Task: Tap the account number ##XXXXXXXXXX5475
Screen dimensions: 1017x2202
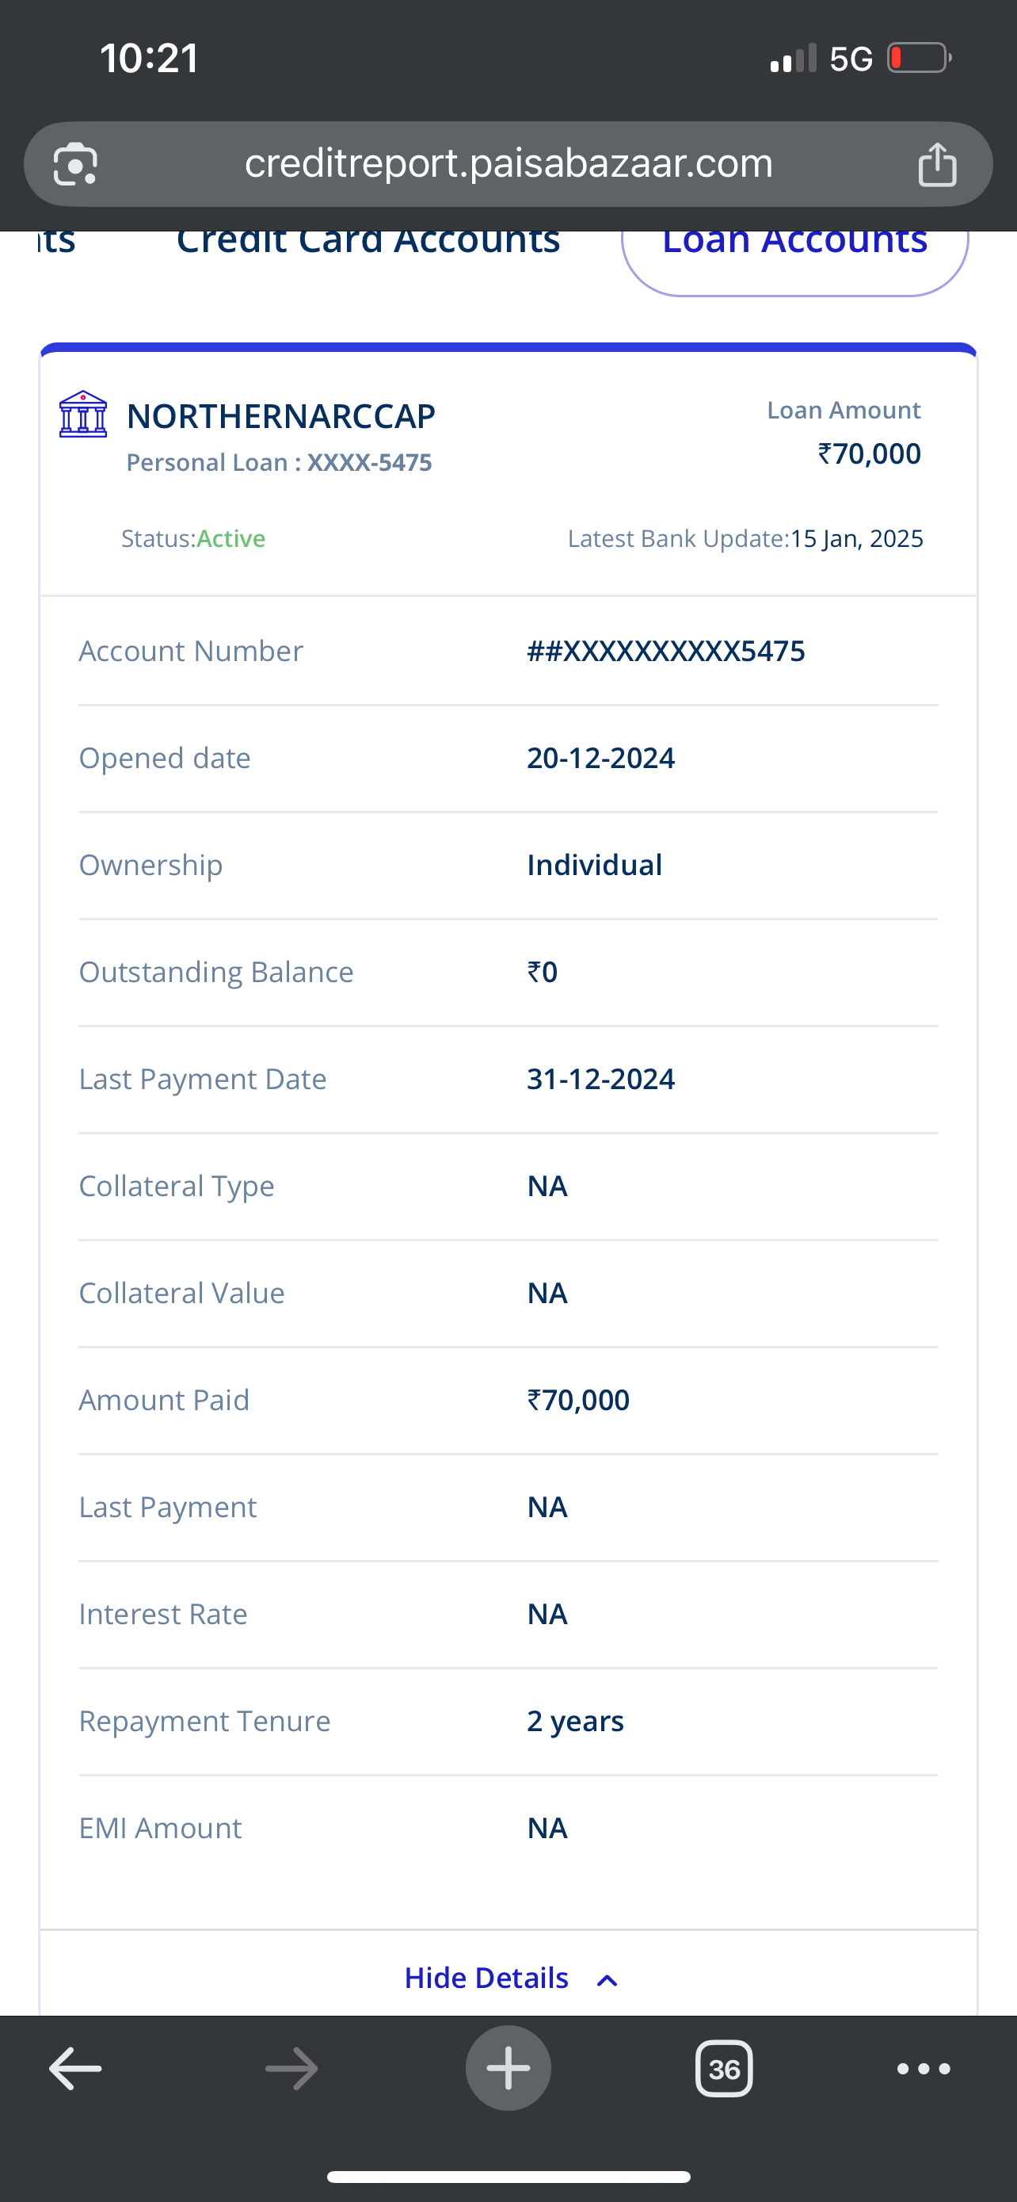Action: click(x=665, y=652)
